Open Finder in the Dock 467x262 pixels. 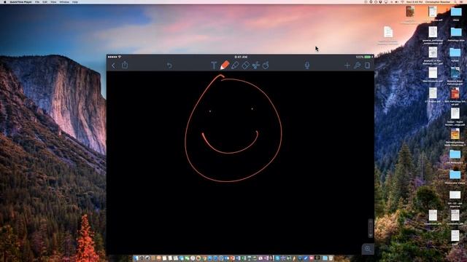[x=136, y=258]
